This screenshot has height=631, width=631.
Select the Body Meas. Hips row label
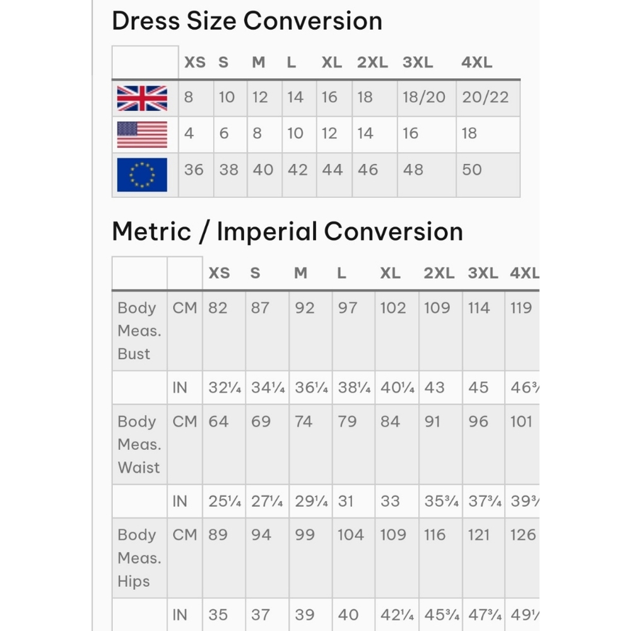point(139,558)
